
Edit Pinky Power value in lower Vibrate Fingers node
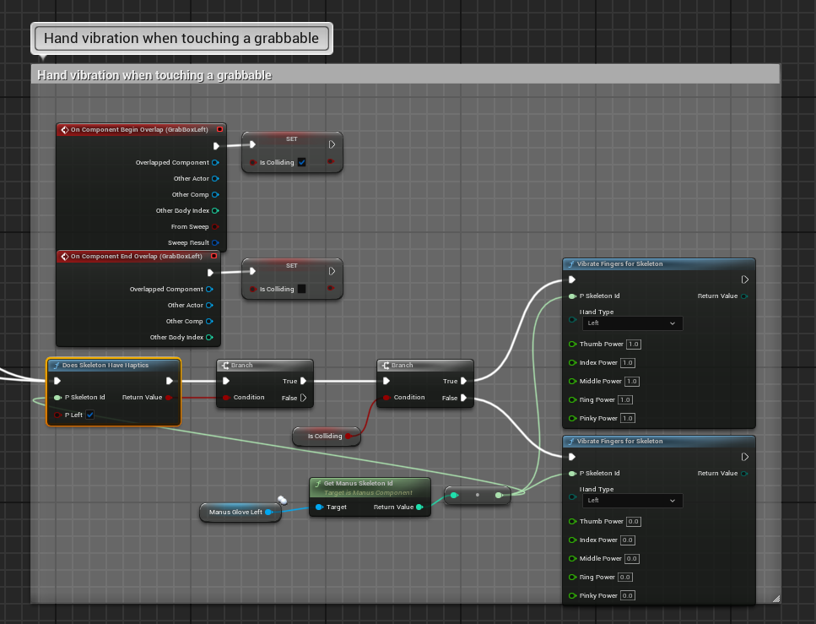tap(630, 596)
